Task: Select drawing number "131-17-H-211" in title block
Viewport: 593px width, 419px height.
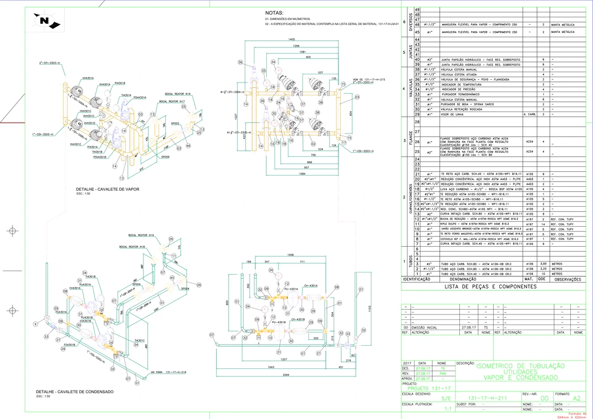Action: point(487,398)
